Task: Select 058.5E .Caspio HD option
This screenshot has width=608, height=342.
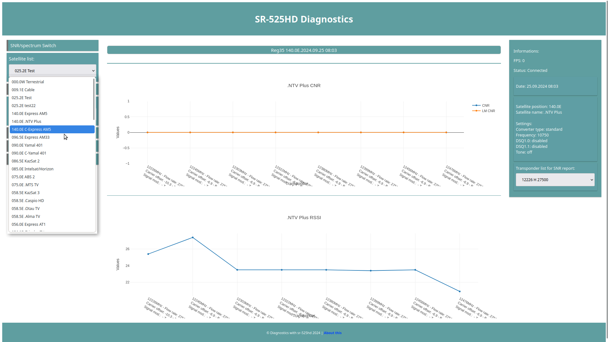Action: coord(52,200)
